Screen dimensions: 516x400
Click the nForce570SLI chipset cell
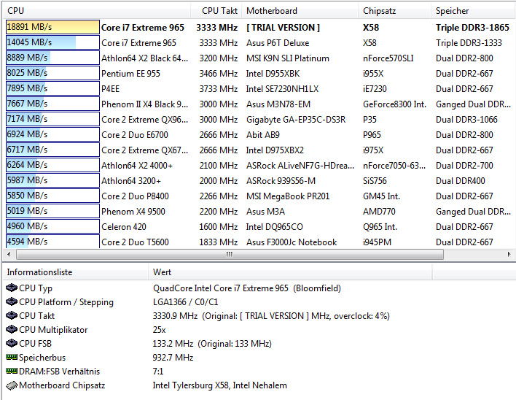tap(388, 58)
